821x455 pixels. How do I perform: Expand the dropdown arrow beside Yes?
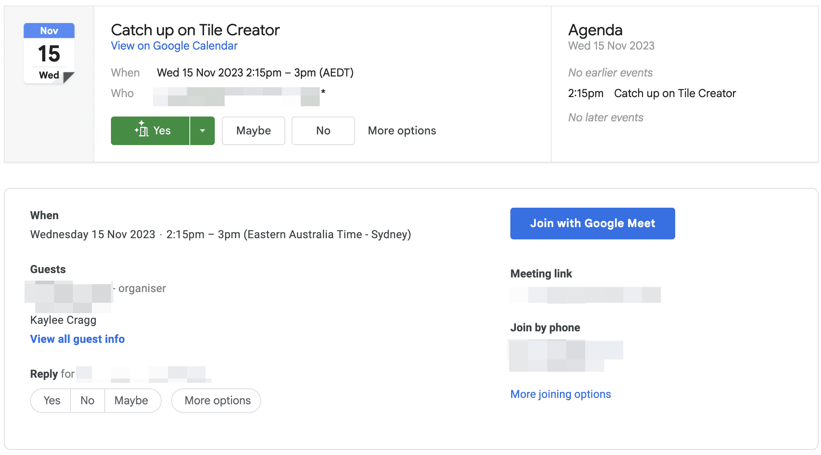(202, 131)
